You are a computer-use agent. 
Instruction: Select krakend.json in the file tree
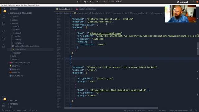tap(20, 49)
